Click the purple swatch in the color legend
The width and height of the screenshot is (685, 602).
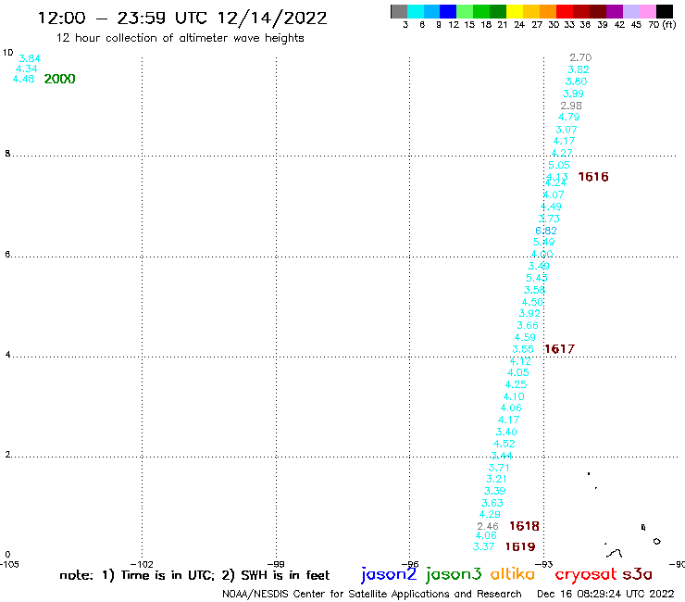click(x=615, y=11)
